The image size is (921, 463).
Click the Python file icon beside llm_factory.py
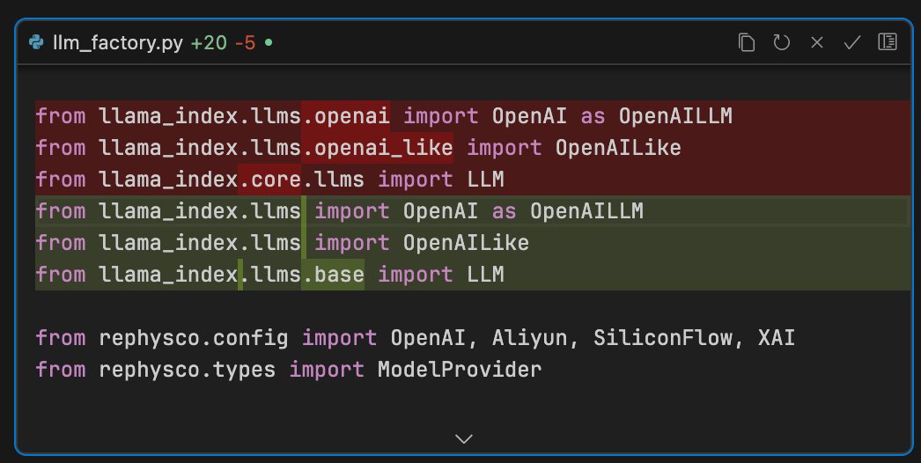pos(36,42)
